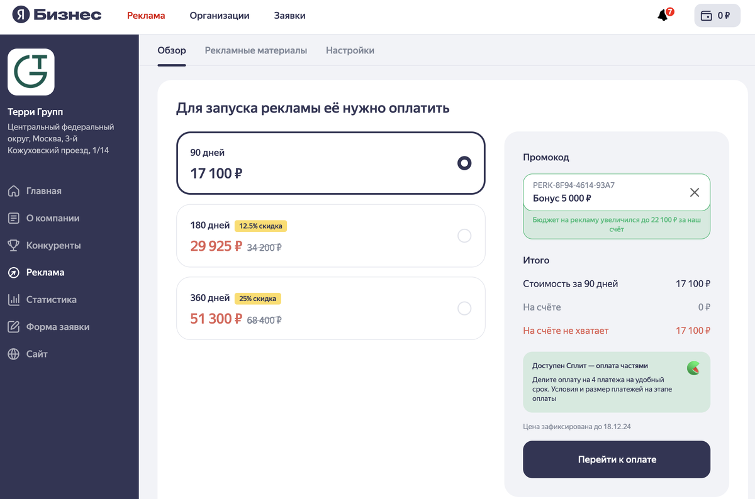Screen dimensions: 755x499
Task: Open О компании sidebar icon
Action: click(13, 218)
